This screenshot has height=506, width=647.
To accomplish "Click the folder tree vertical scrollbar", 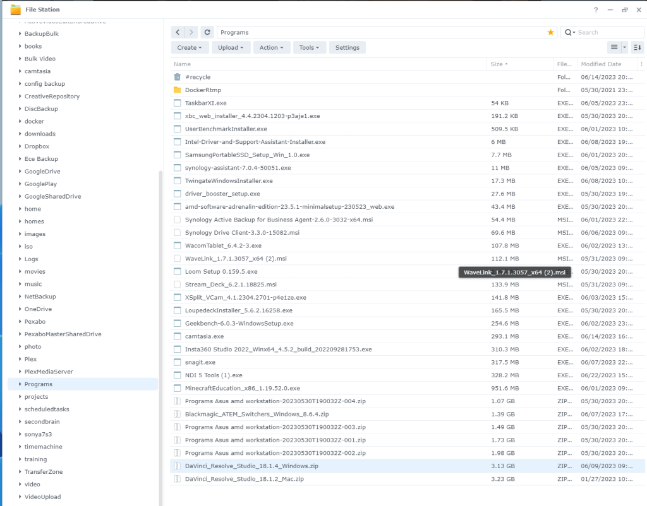I will pyautogui.click(x=160, y=338).
